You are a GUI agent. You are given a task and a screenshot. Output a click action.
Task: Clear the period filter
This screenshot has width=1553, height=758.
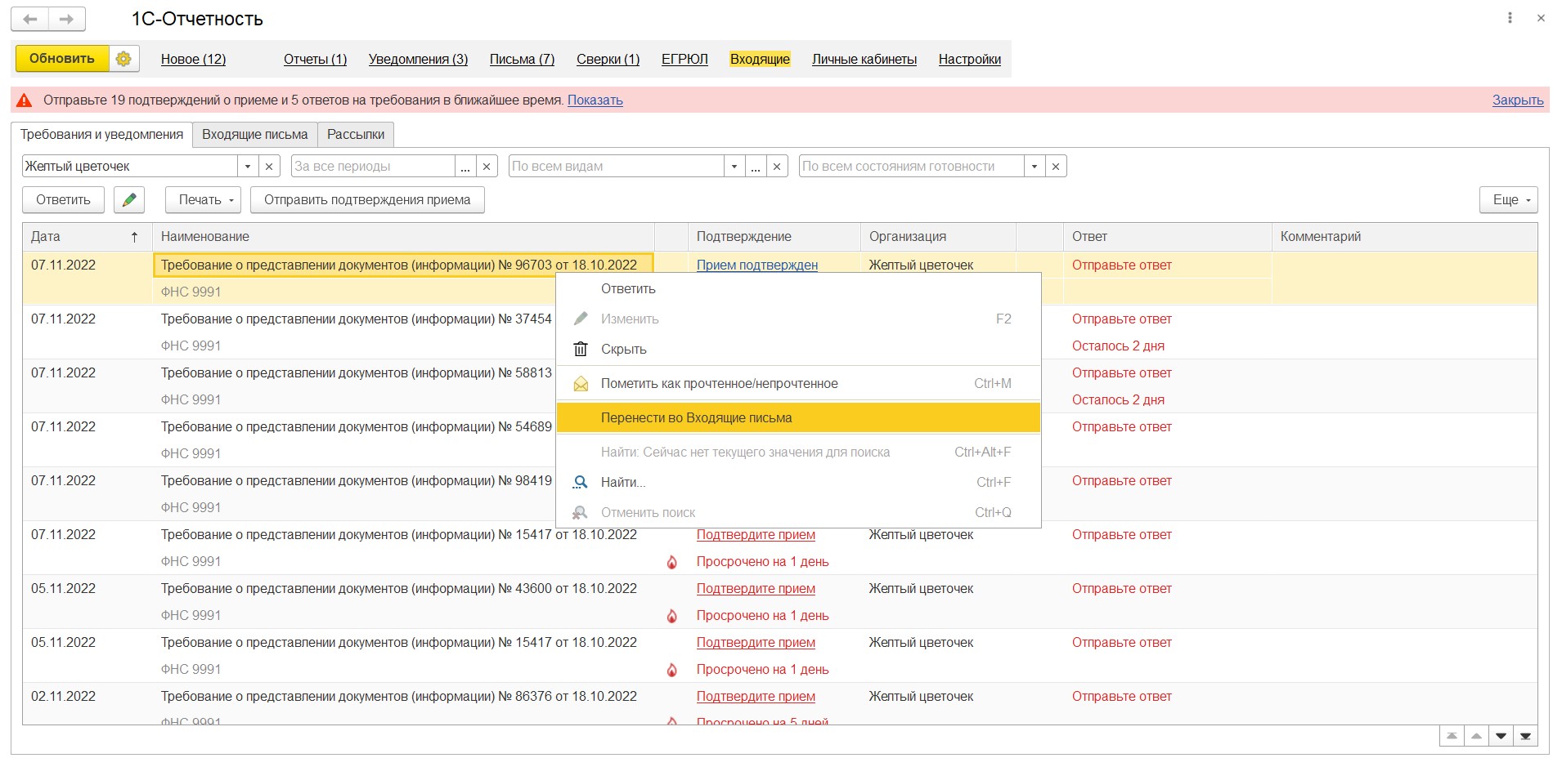pyautogui.click(x=487, y=167)
